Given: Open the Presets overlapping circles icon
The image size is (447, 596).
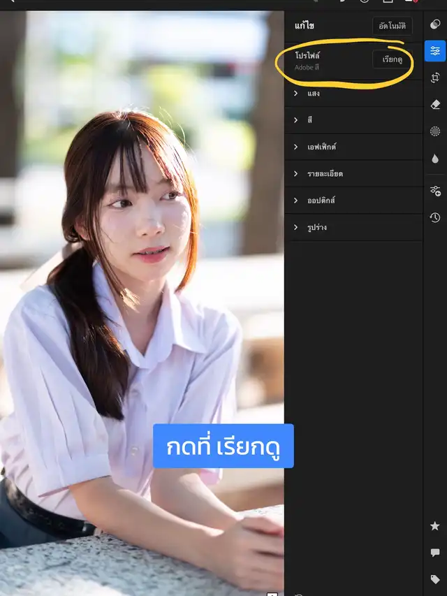Looking at the screenshot, I should [435, 24].
